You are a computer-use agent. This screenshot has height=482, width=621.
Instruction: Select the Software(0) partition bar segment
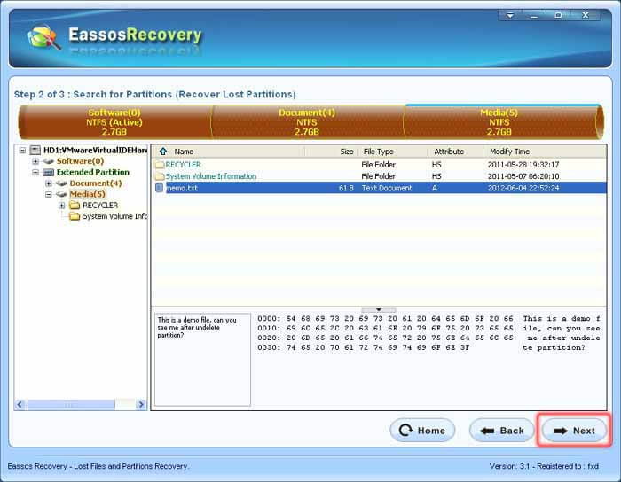pos(114,122)
